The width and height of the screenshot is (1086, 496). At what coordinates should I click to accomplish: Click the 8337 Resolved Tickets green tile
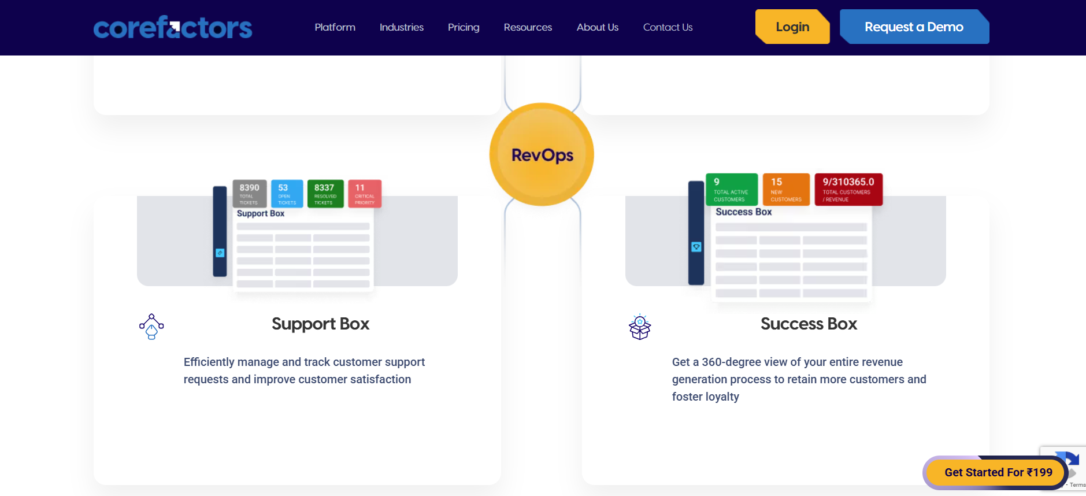pyautogui.click(x=325, y=194)
